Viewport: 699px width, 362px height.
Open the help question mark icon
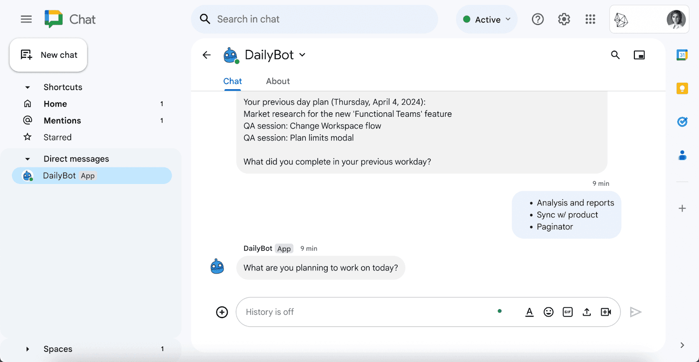[538, 19]
